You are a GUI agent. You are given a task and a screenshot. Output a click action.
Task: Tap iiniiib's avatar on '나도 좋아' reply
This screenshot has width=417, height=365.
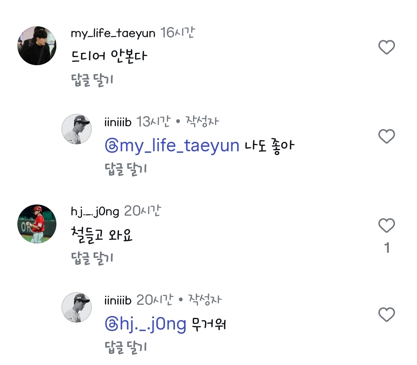coord(76,129)
